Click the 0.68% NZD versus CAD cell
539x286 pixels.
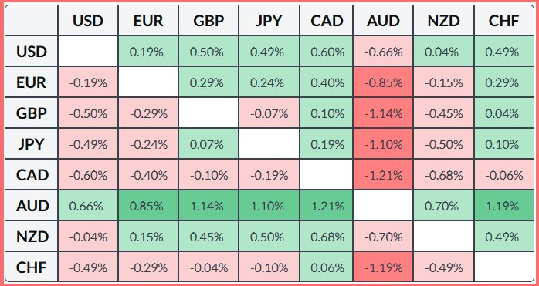(x=327, y=237)
